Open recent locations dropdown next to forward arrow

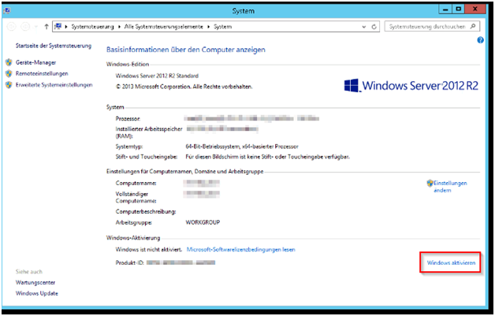click(x=35, y=27)
